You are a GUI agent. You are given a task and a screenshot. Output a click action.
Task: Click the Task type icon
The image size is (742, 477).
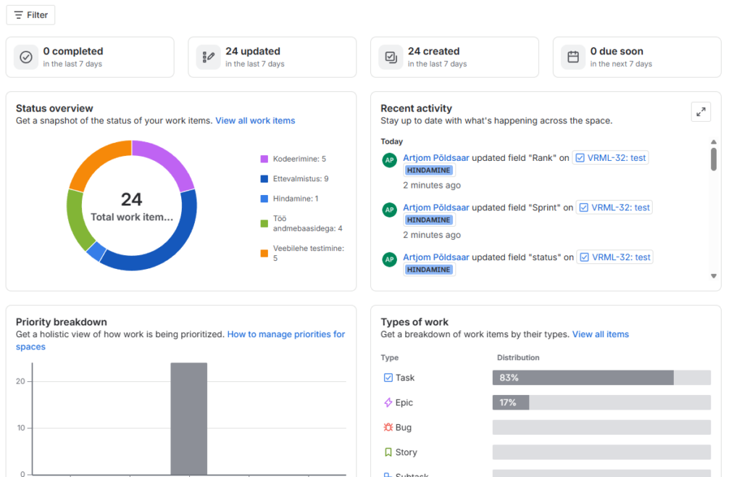point(388,378)
